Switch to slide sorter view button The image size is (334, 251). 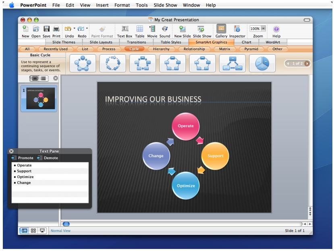pos(33,231)
